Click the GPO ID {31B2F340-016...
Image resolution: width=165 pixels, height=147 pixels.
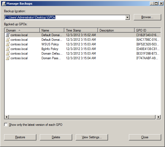pos(147,35)
